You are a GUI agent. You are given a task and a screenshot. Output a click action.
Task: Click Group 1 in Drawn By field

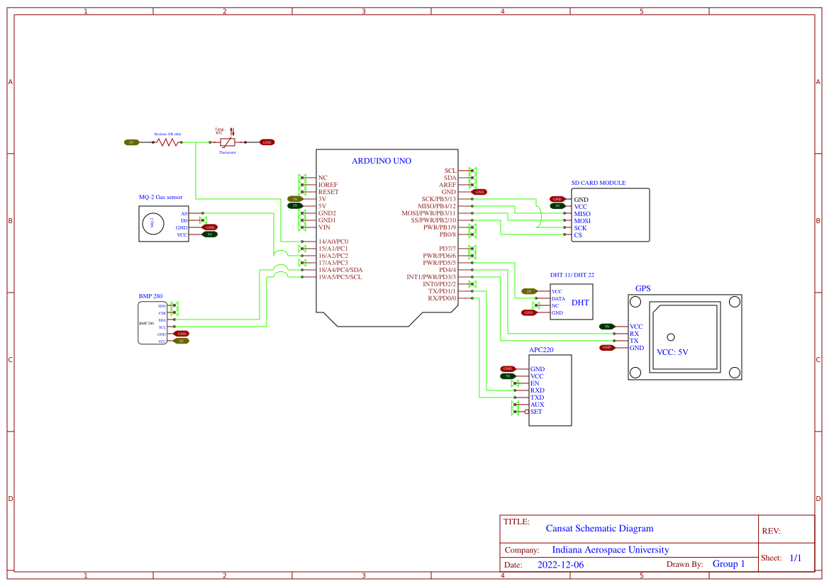point(728,564)
